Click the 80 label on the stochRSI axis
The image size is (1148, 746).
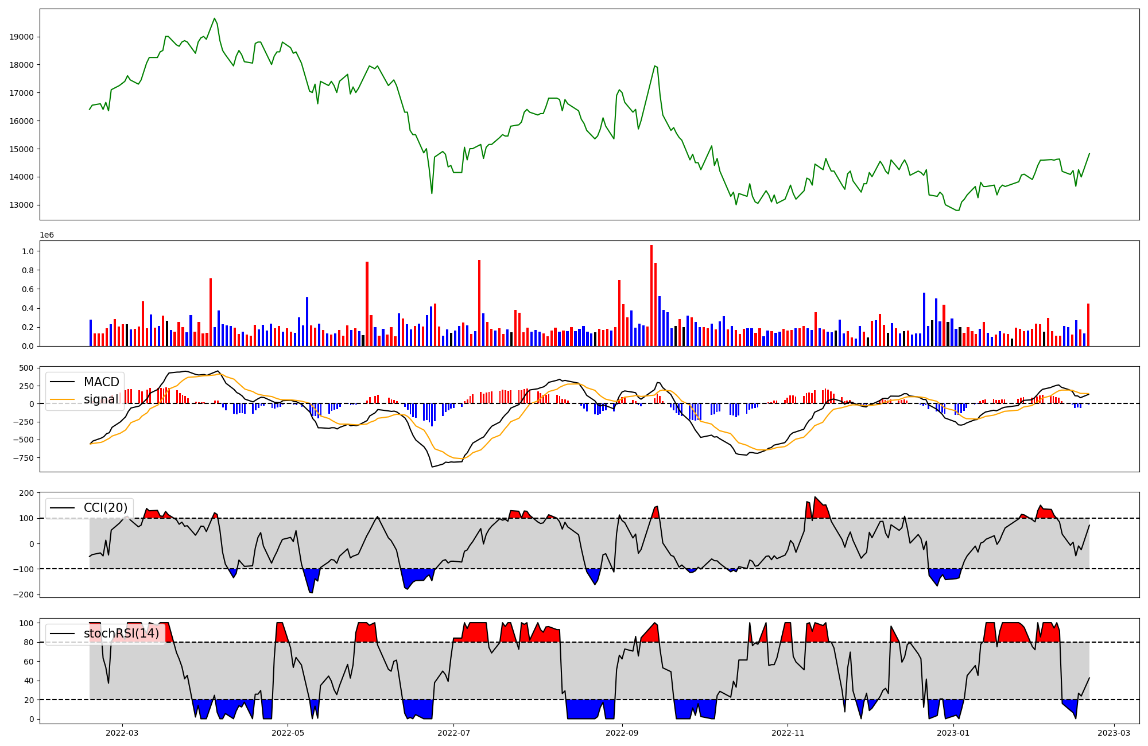tap(29, 642)
